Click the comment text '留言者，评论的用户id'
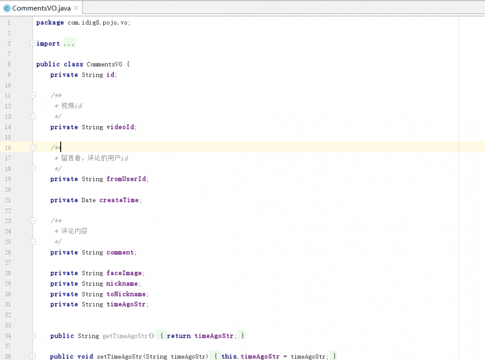Image resolution: width=485 pixels, height=360 pixels. pyautogui.click(x=95, y=158)
